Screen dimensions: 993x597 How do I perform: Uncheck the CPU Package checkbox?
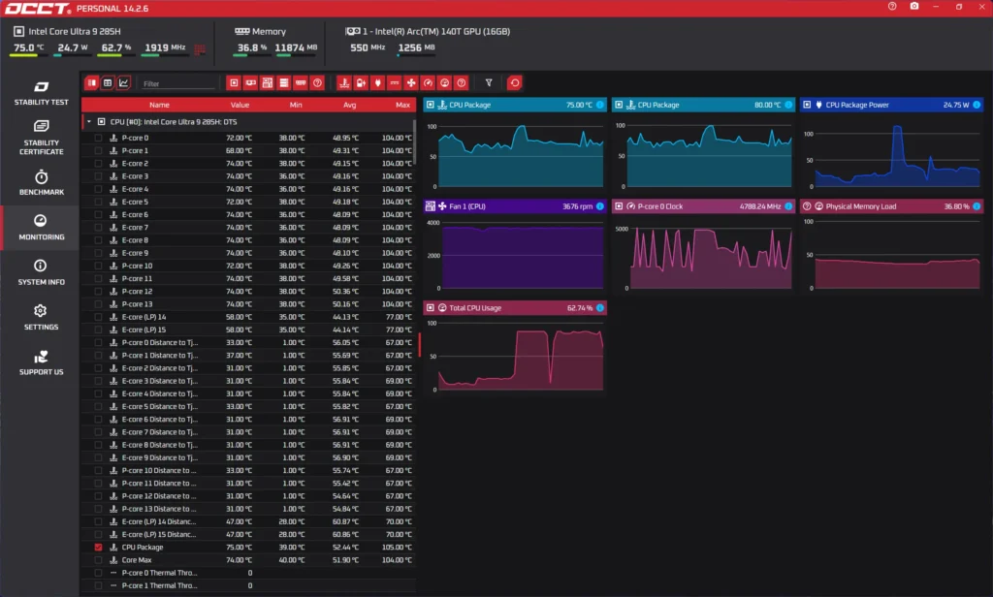click(98, 548)
